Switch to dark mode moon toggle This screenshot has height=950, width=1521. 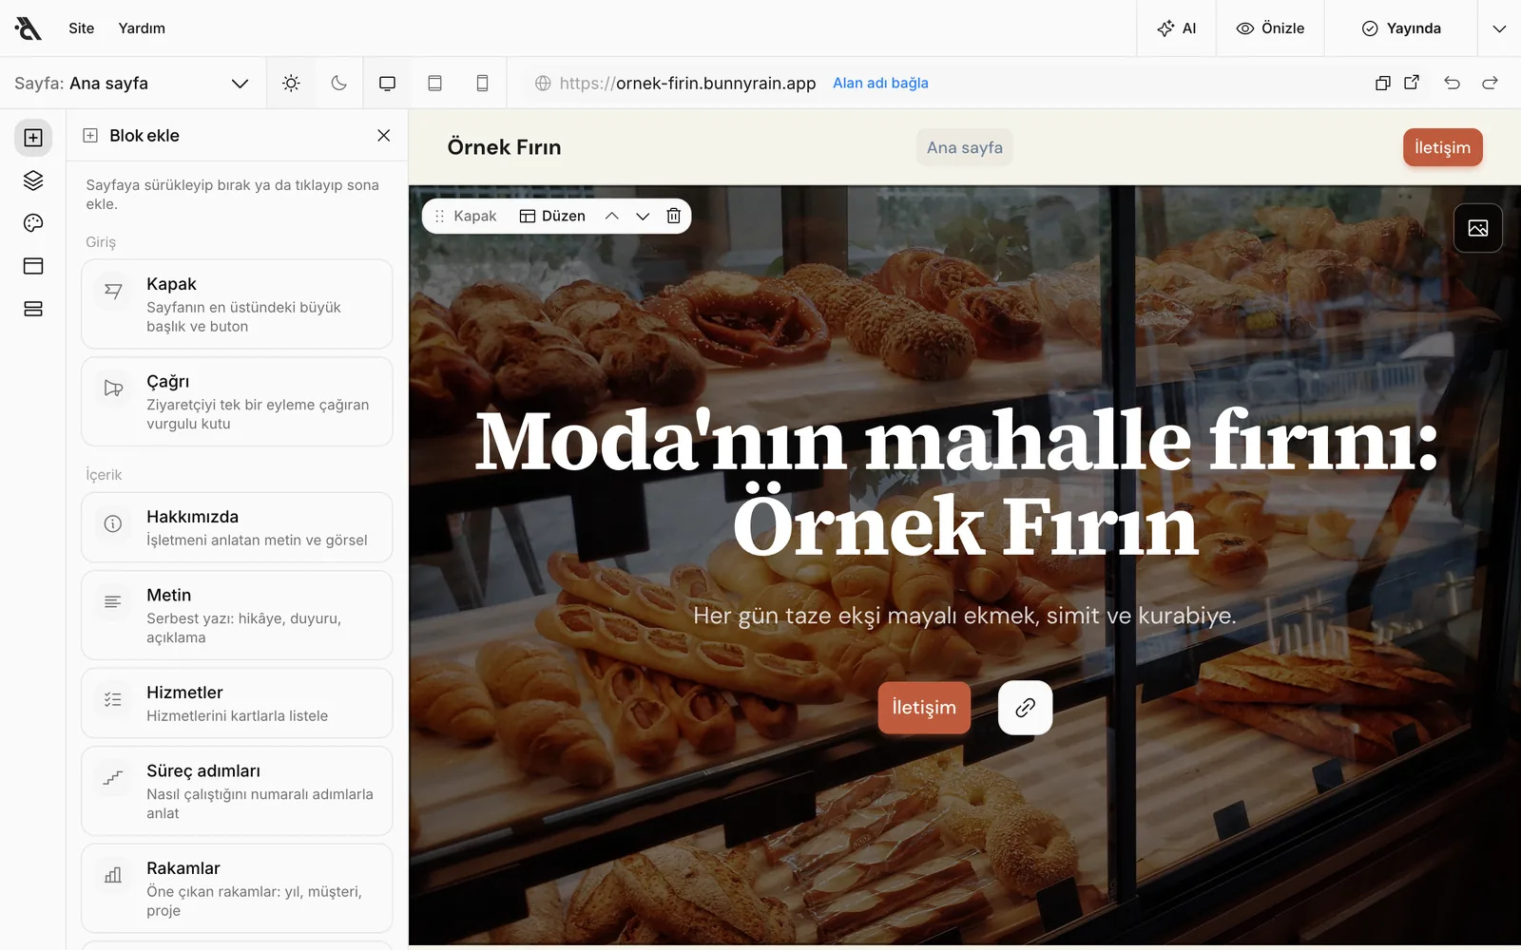pyautogui.click(x=338, y=83)
